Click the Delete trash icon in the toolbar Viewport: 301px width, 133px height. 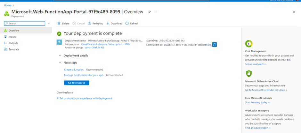pyautogui.click(x=59, y=23)
